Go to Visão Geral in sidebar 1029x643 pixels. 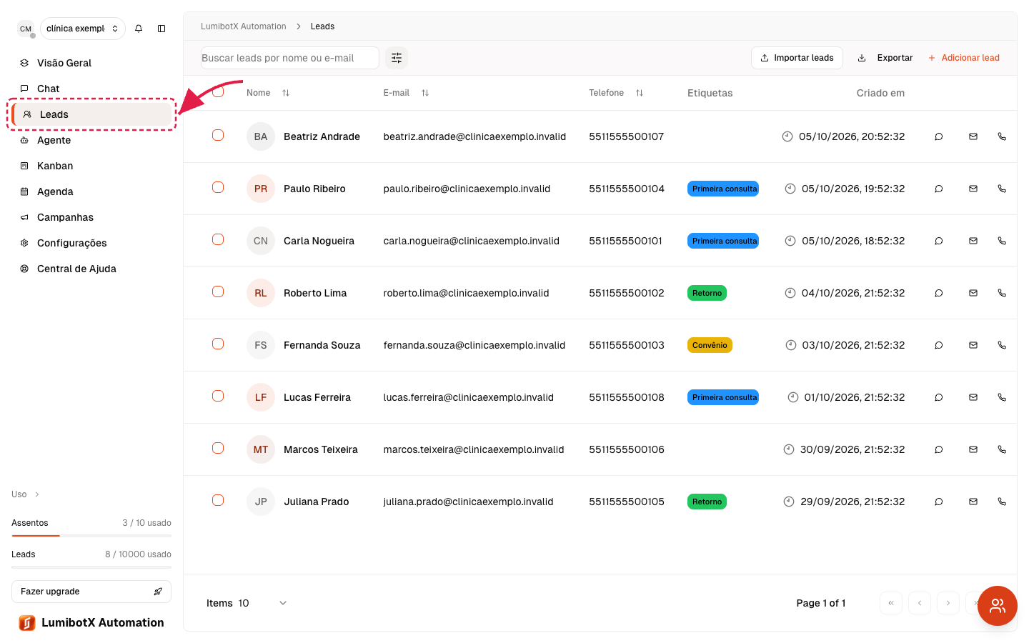click(x=91, y=63)
